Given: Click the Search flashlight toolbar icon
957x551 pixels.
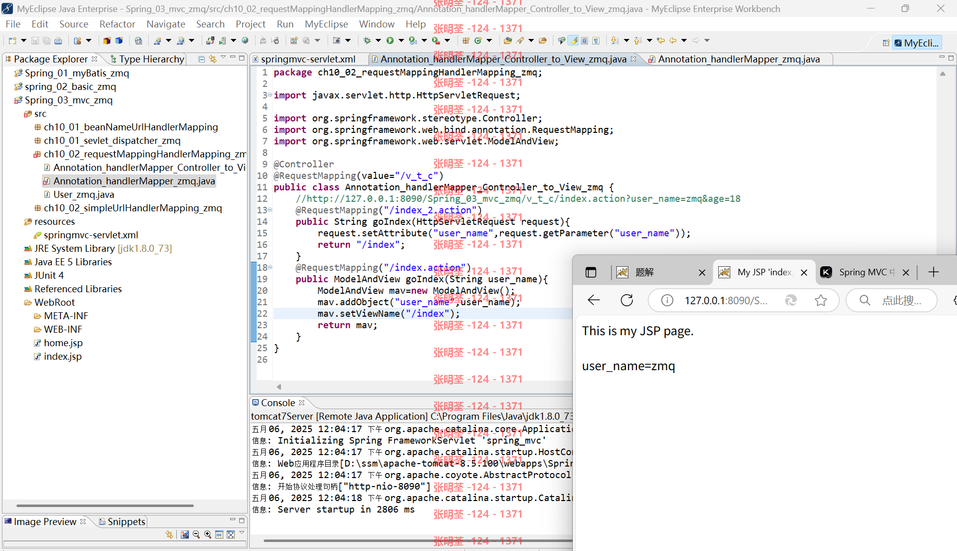Looking at the screenshot, I should click(x=520, y=41).
